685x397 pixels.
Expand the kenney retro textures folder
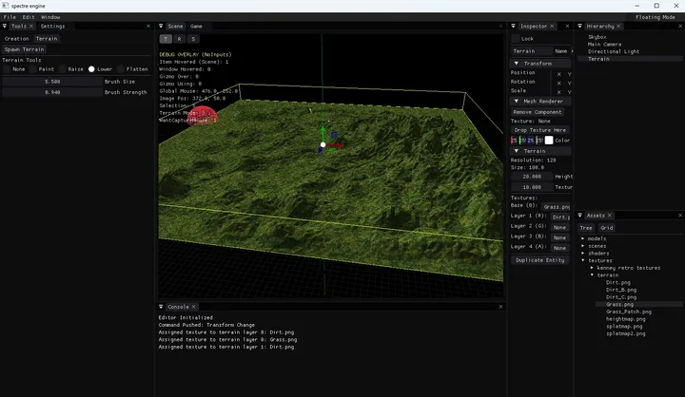click(592, 268)
